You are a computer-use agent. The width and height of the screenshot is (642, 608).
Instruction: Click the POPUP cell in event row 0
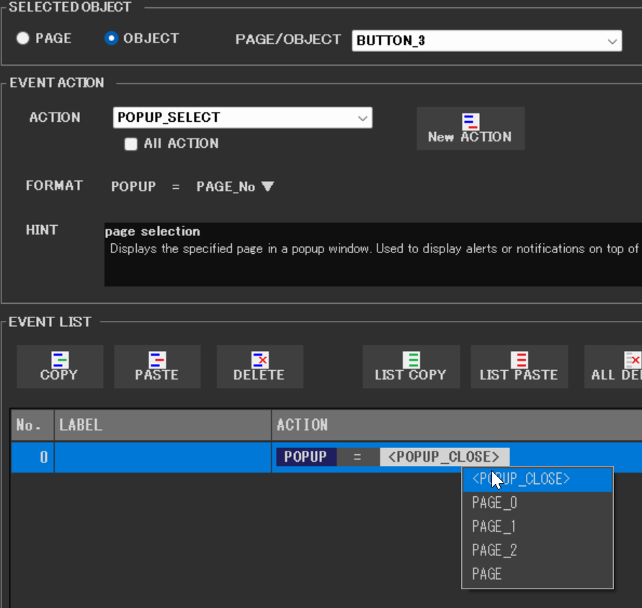point(306,457)
